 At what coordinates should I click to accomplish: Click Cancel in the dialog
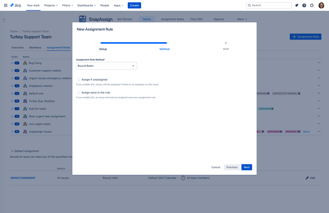click(216, 167)
